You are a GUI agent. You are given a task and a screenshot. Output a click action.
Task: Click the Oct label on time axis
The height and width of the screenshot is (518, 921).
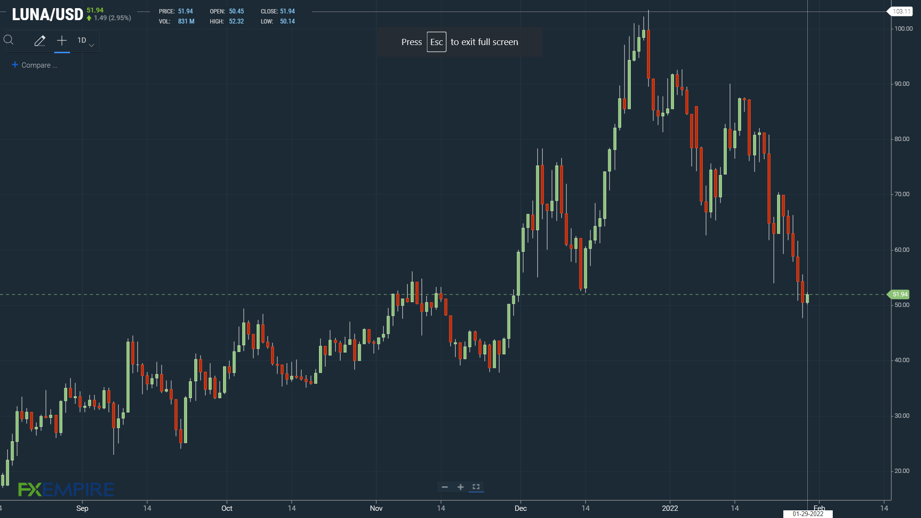coord(226,508)
